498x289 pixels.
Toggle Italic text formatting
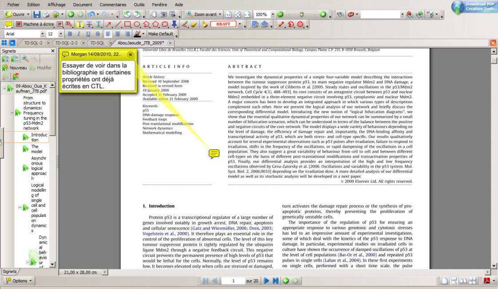(x=79, y=34)
